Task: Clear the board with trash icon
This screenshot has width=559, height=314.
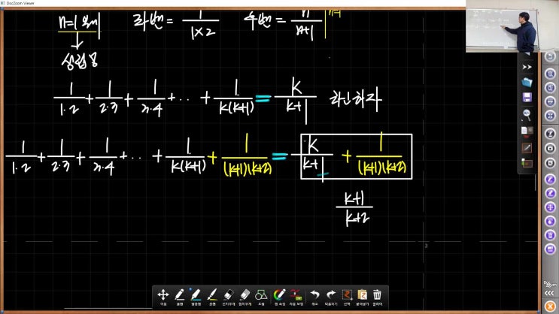Action: pyautogui.click(x=377, y=294)
